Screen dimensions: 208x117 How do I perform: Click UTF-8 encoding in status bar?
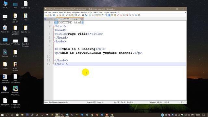tap(167, 102)
